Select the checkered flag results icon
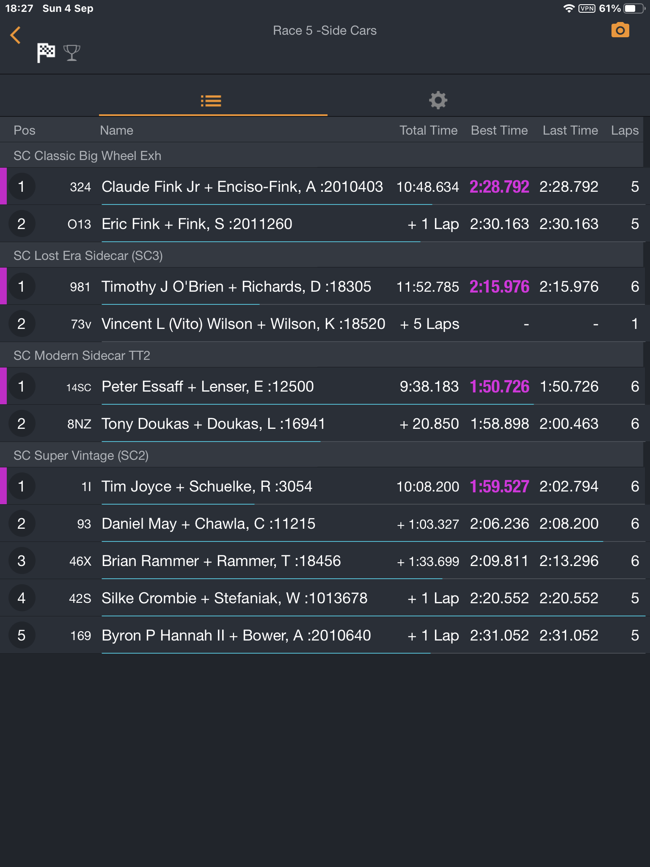 point(46,53)
